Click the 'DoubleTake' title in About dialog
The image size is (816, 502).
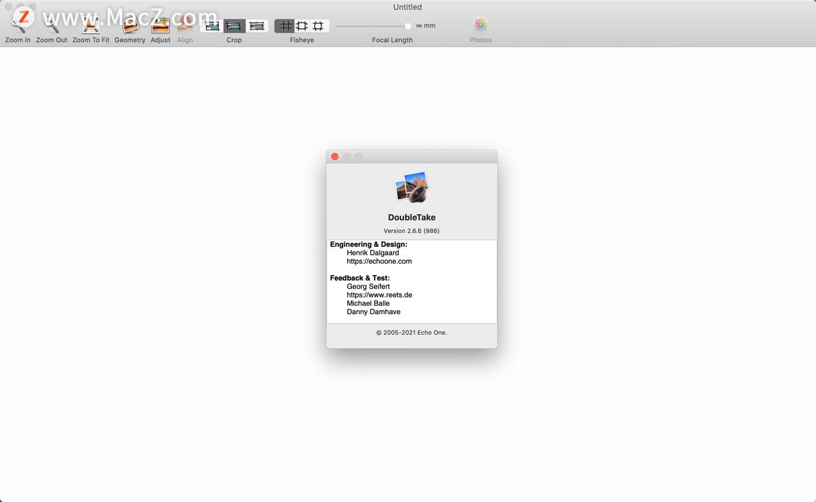click(x=412, y=217)
